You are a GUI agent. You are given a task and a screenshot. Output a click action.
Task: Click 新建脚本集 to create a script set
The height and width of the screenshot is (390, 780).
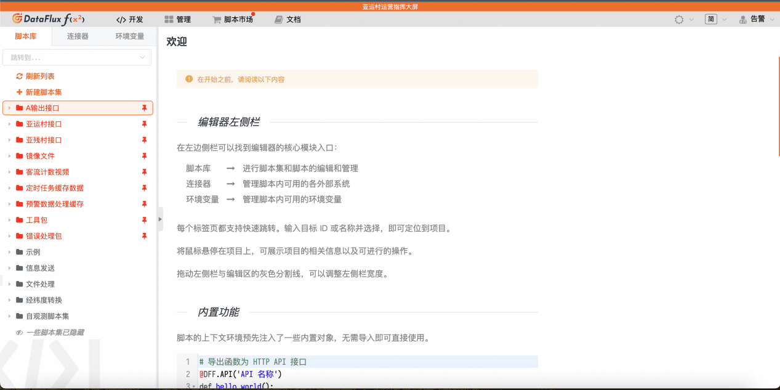click(x=39, y=92)
